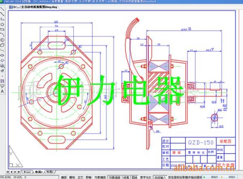Select the Point tool
The image size is (243, 179).
pos(2,76)
